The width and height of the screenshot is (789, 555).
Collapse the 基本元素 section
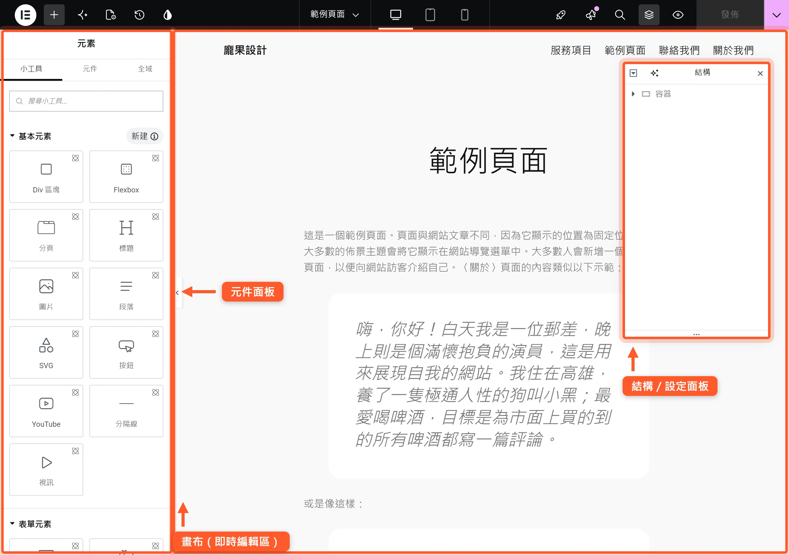[31, 136]
